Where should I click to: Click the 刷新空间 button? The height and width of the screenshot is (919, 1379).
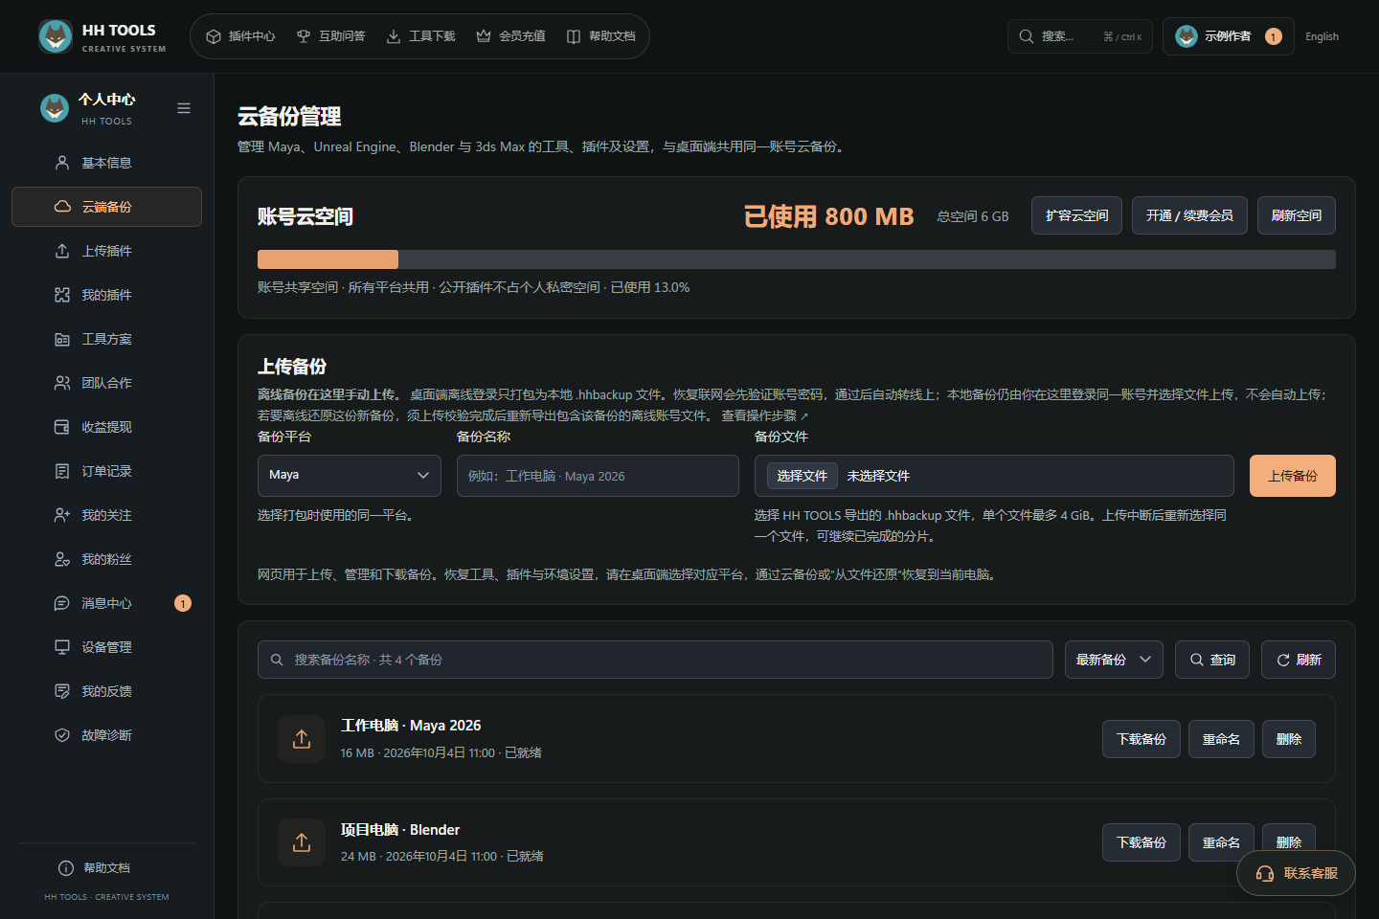click(x=1296, y=215)
